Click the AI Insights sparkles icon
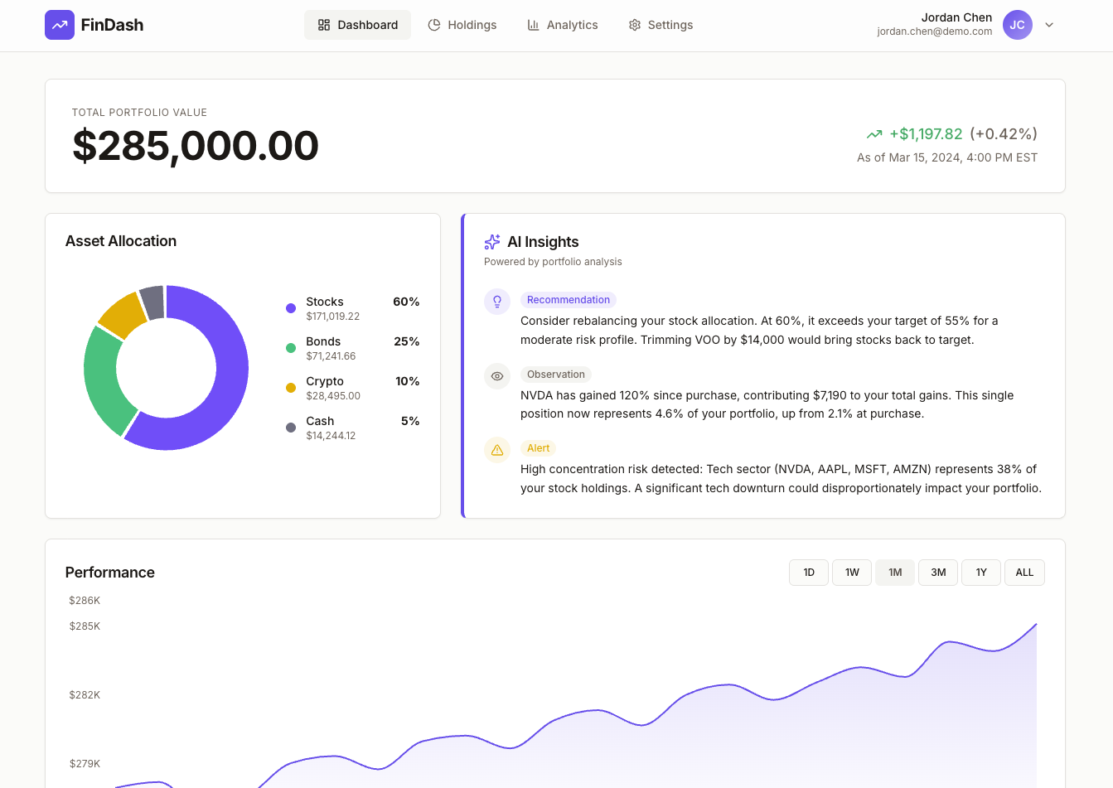The width and height of the screenshot is (1113, 788). click(x=492, y=241)
